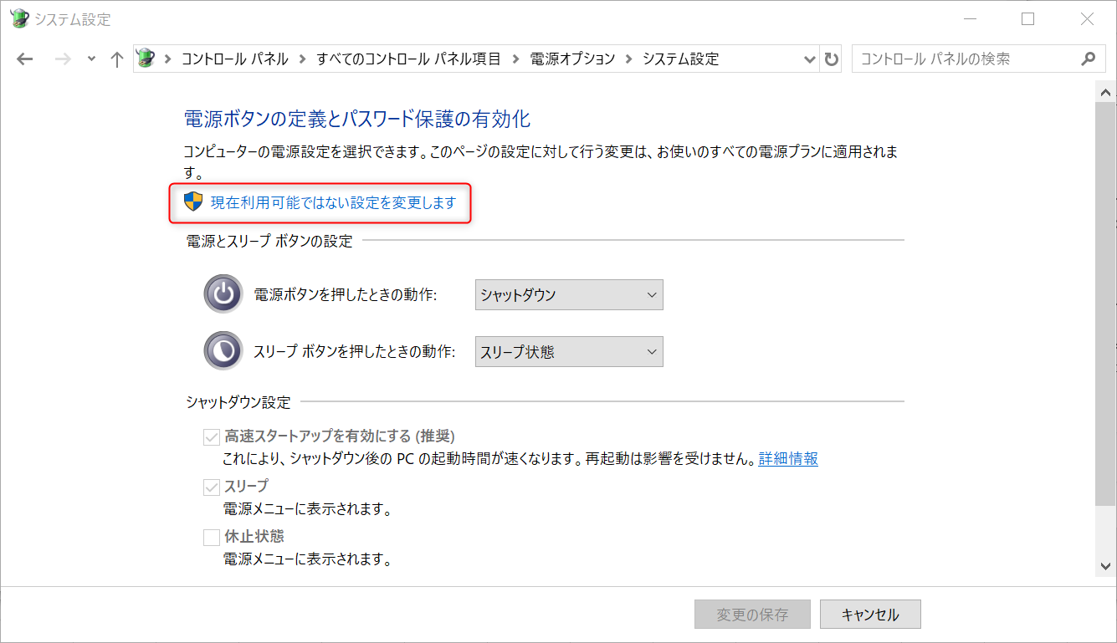Open the recent locations dropdown arrow

point(91,59)
